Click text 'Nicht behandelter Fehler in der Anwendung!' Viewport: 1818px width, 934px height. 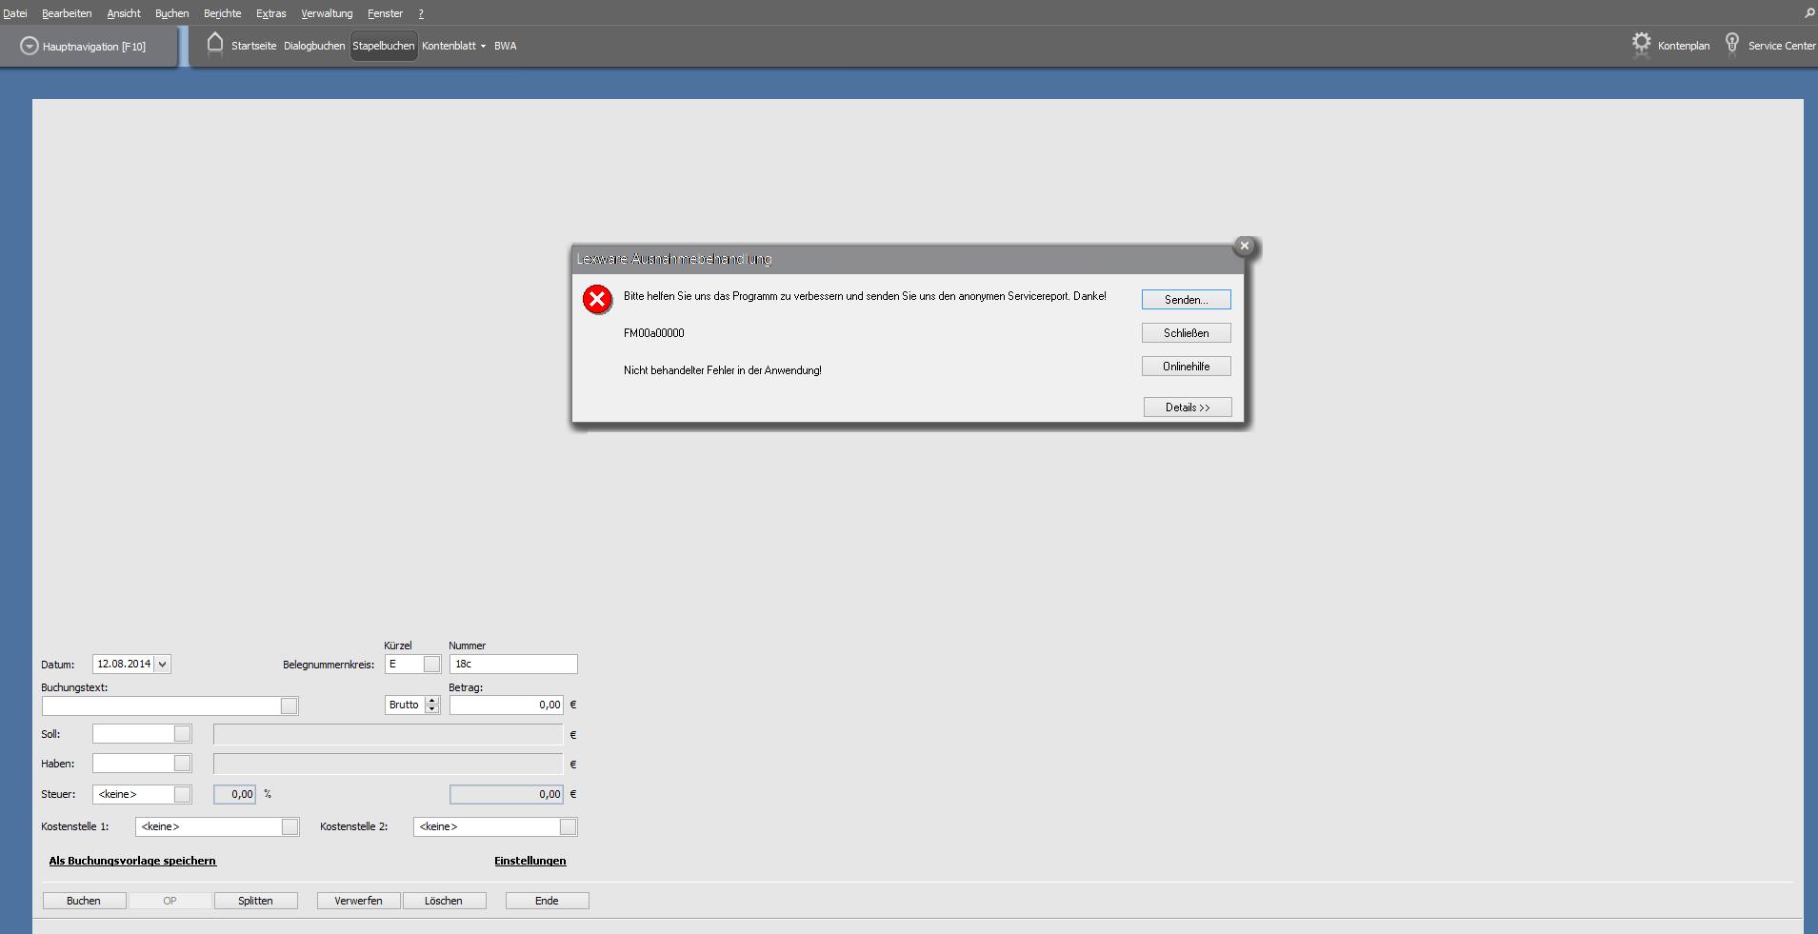pyautogui.click(x=723, y=370)
